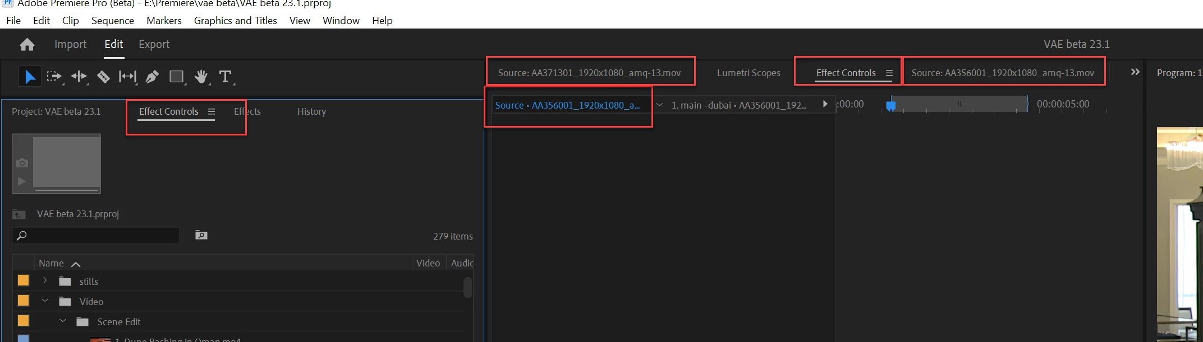1203x342 pixels.
Task: Select the Razor tool
Action: pos(103,77)
